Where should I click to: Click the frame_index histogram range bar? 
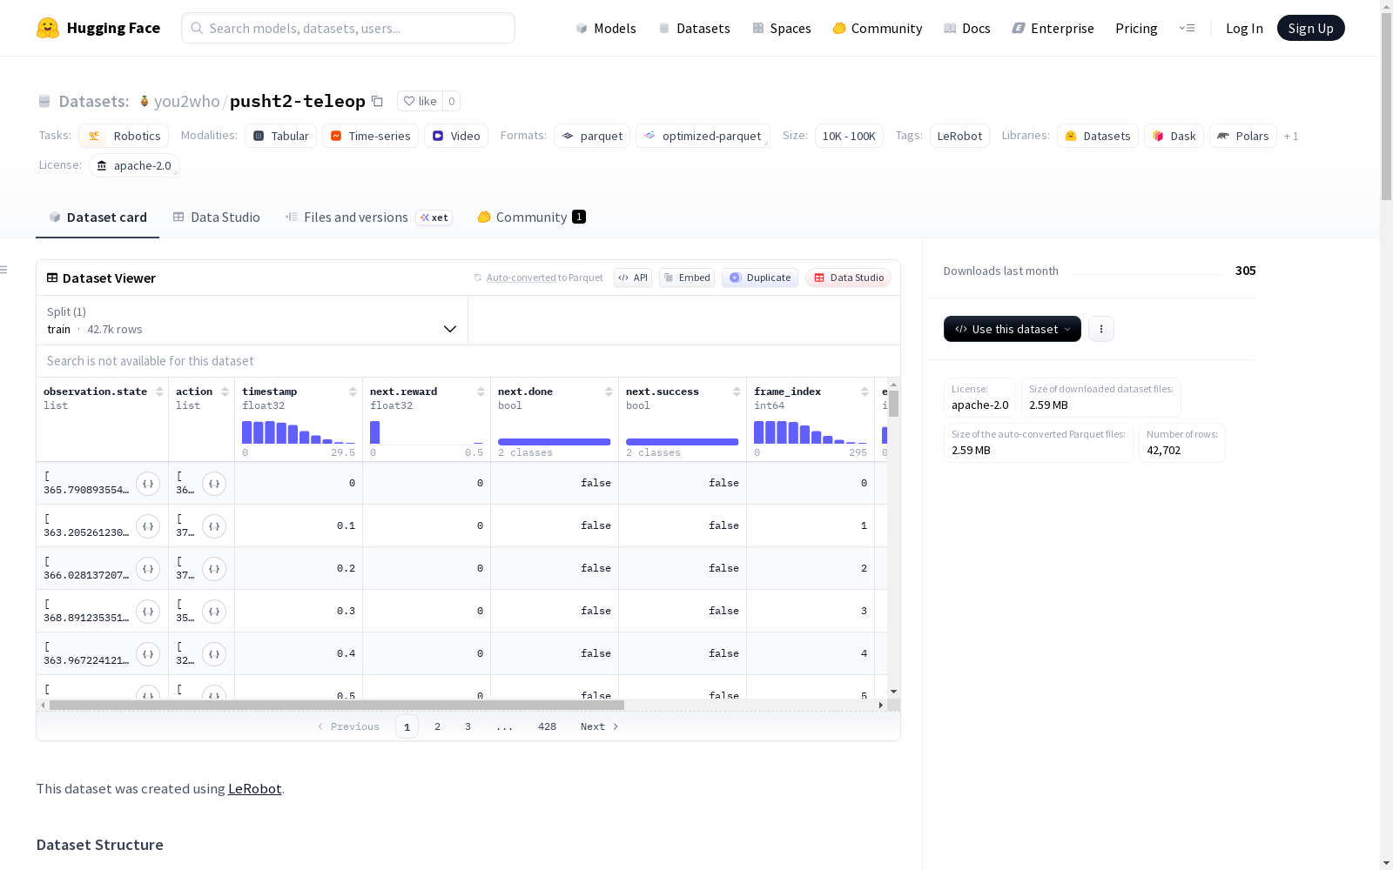(x=811, y=432)
